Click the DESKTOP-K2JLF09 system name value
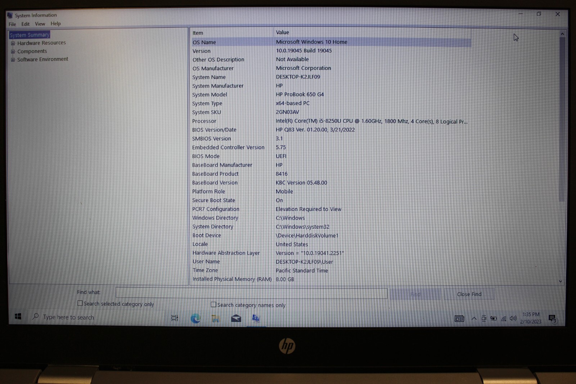The height and width of the screenshot is (384, 576). [x=298, y=77]
